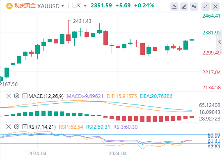Click the RSI(7,14,21) label

(42, 127)
